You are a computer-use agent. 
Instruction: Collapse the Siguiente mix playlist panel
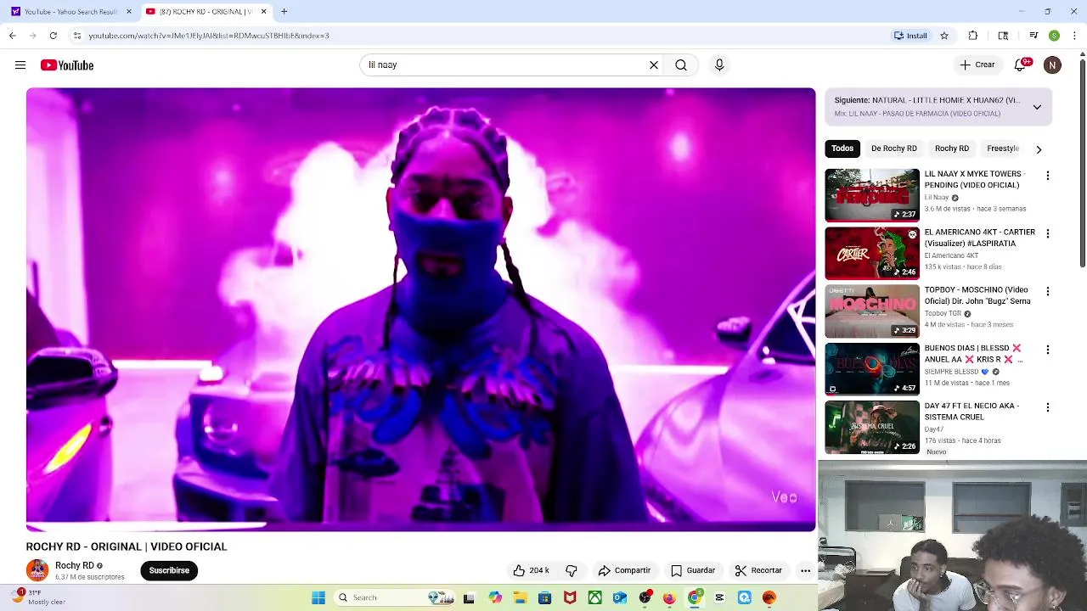(1037, 107)
